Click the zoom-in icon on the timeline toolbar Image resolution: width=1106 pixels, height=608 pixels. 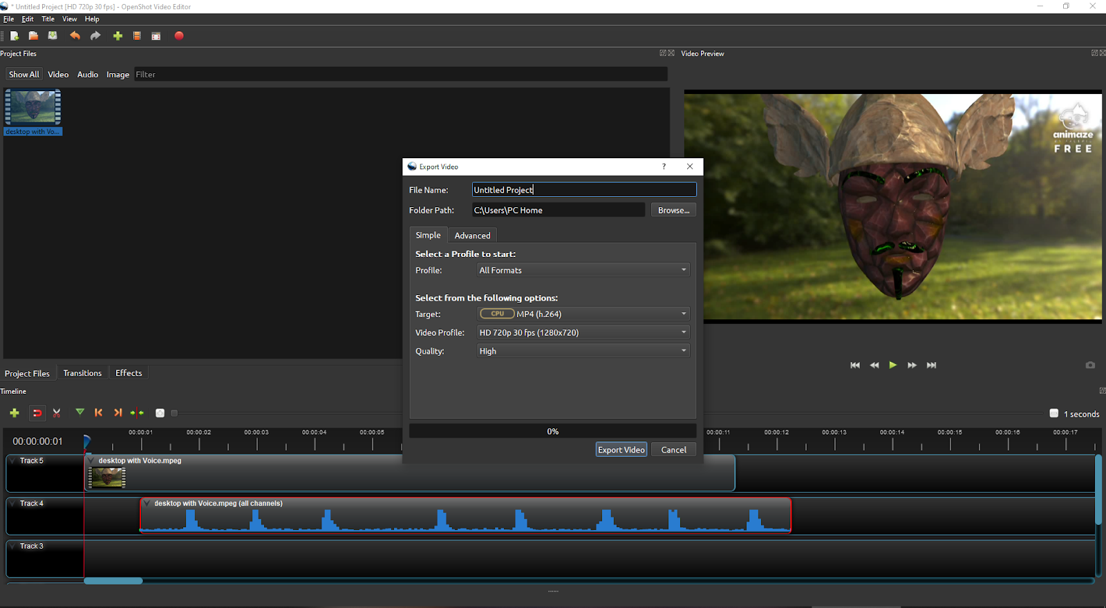pos(160,413)
